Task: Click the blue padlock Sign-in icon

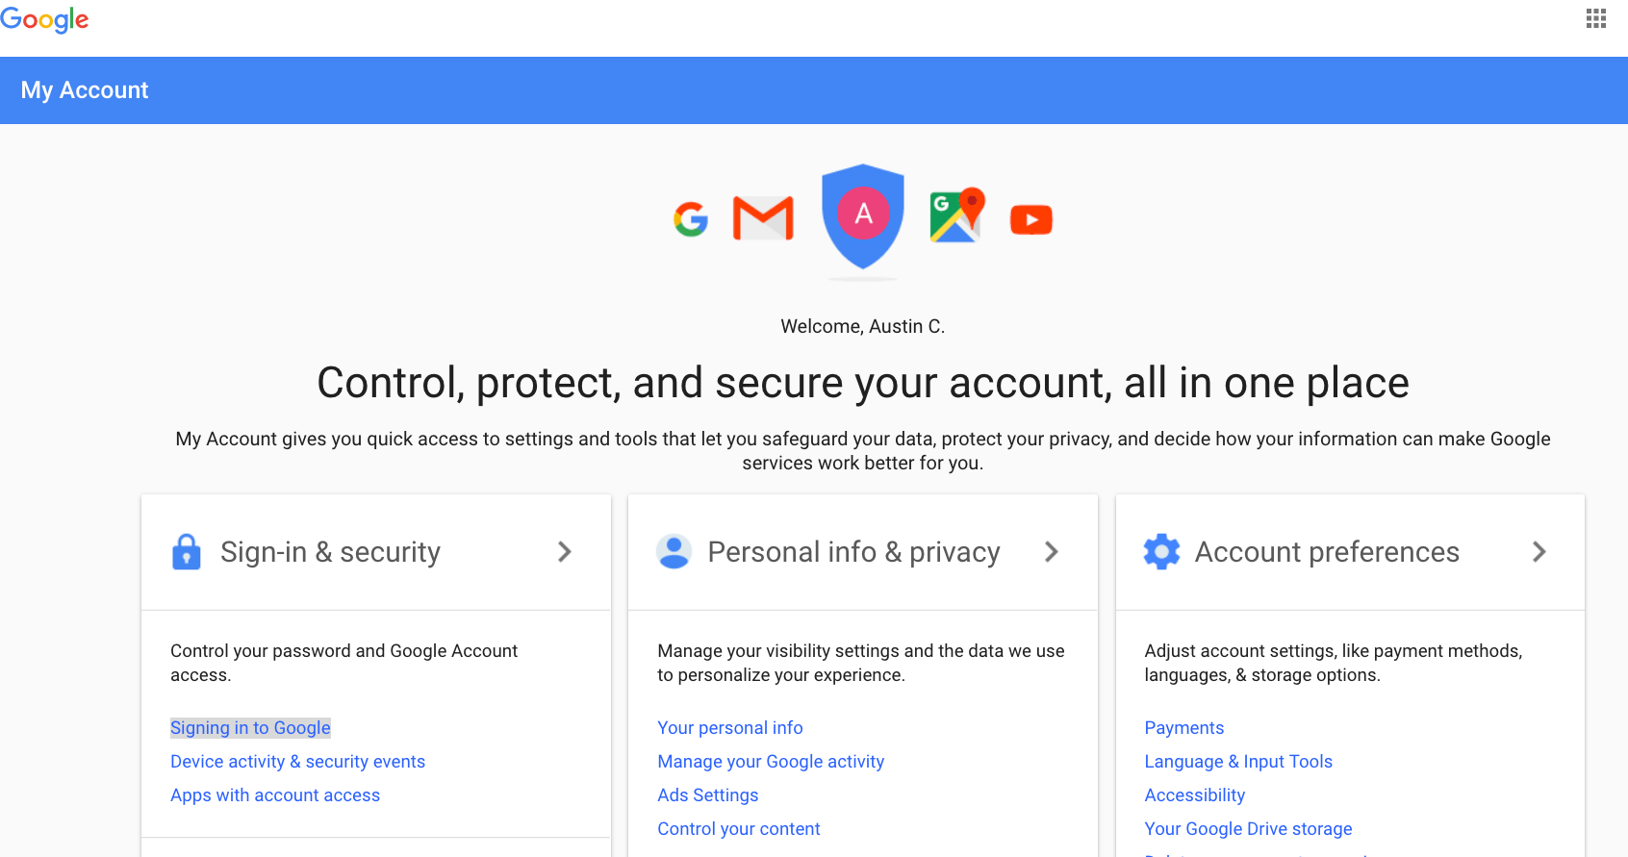Action: (187, 552)
